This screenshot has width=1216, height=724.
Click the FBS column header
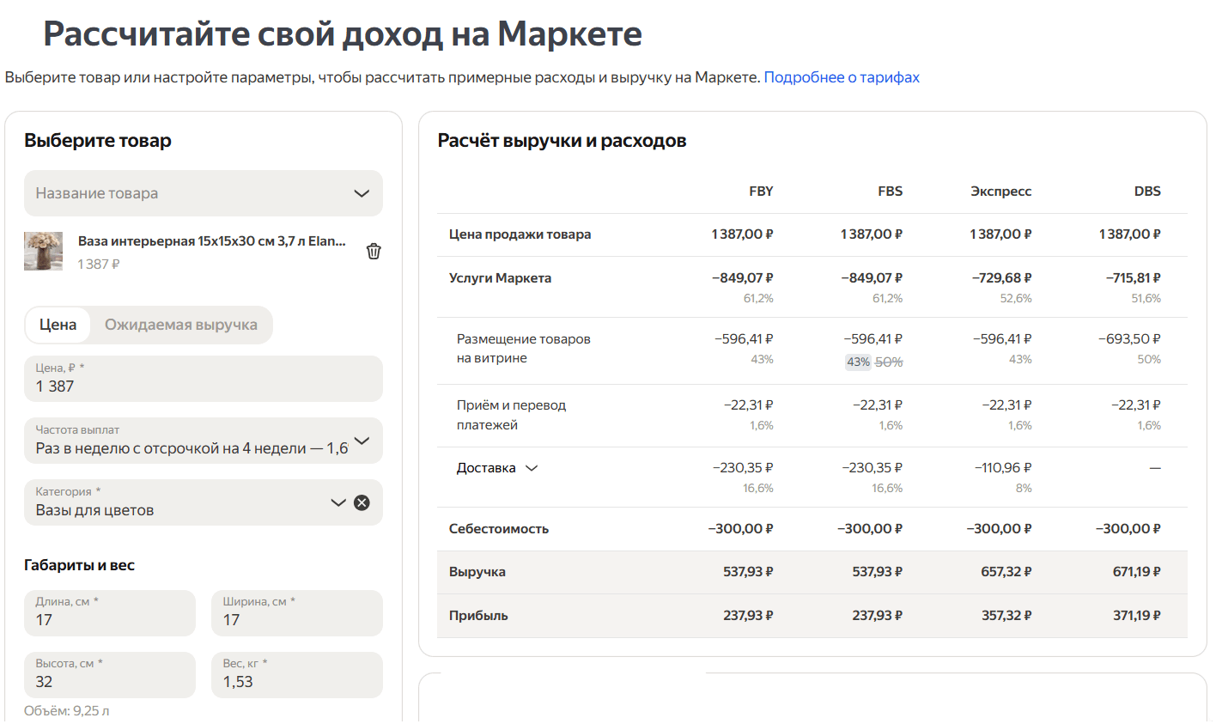890,192
